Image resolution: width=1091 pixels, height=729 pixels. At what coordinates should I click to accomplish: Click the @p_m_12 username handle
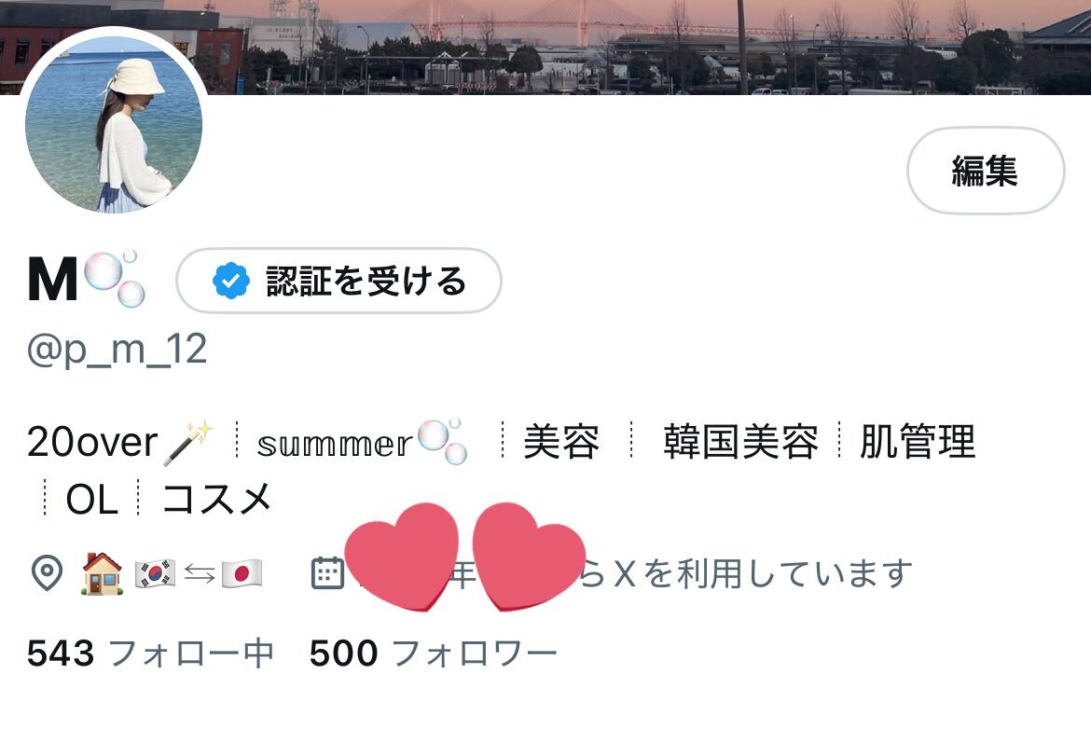(117, 350)
